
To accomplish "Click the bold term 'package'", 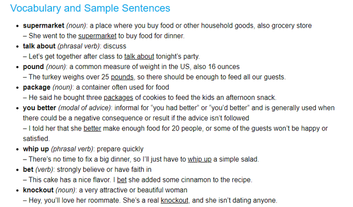I will point(37,87).
